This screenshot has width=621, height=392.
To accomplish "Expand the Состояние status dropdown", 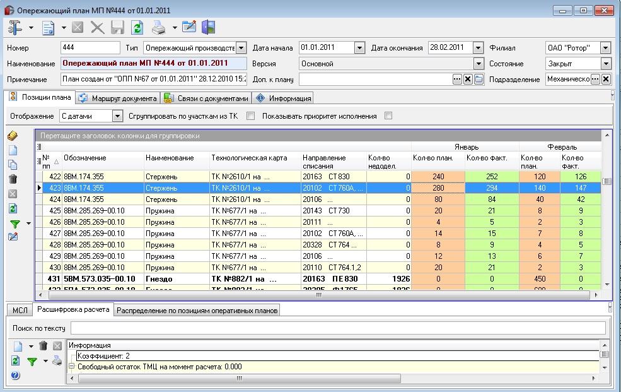I will pyautogui.click(x=606, y=63).
